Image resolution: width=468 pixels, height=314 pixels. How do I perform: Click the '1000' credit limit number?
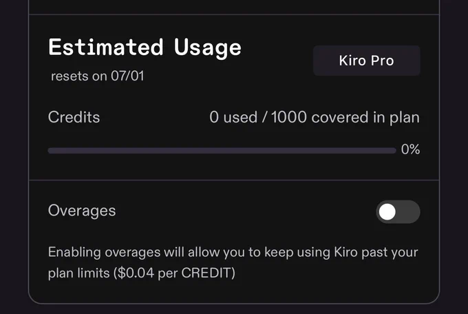(x=289, y=117)
